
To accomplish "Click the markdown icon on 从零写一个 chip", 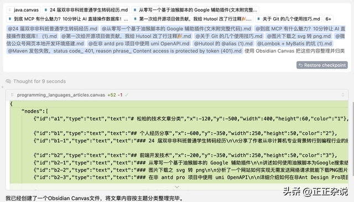I will pos(135,10).
